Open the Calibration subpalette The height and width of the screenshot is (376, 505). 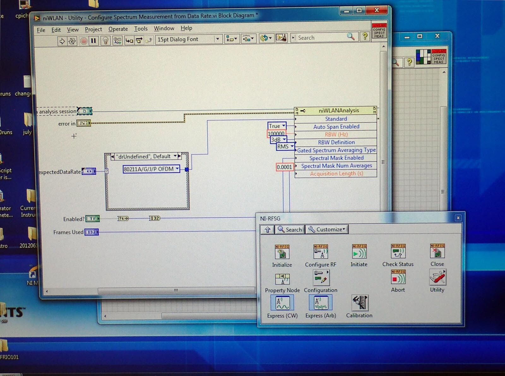[x=359, y=303]
